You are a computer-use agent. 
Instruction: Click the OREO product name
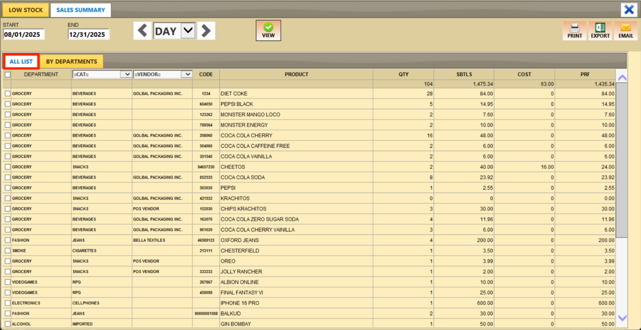click(x=228, y=261)
